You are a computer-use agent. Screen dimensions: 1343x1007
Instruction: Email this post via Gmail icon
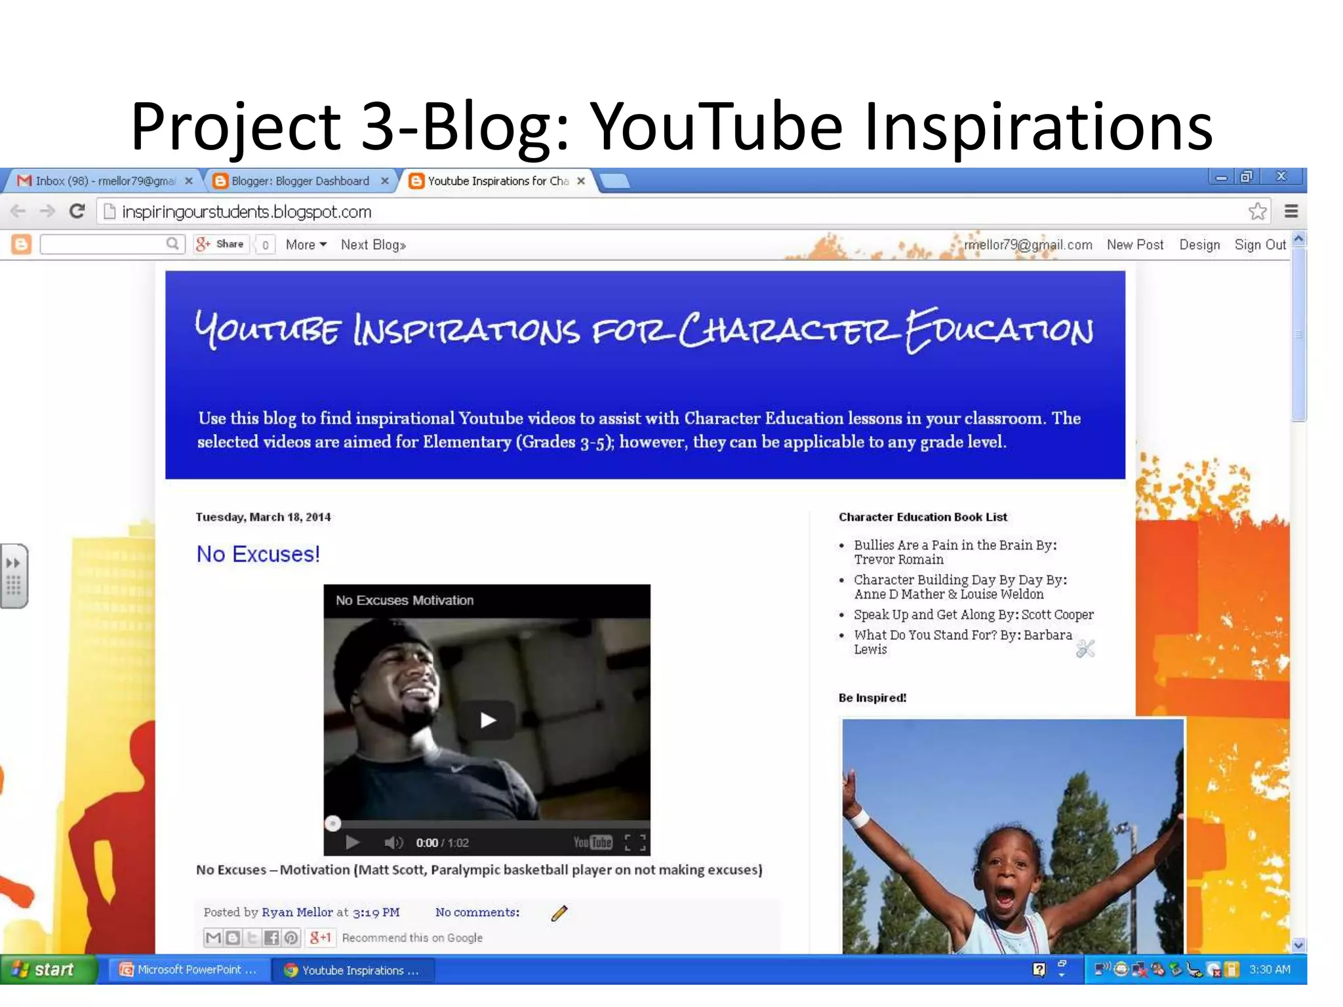pos(213,938)
